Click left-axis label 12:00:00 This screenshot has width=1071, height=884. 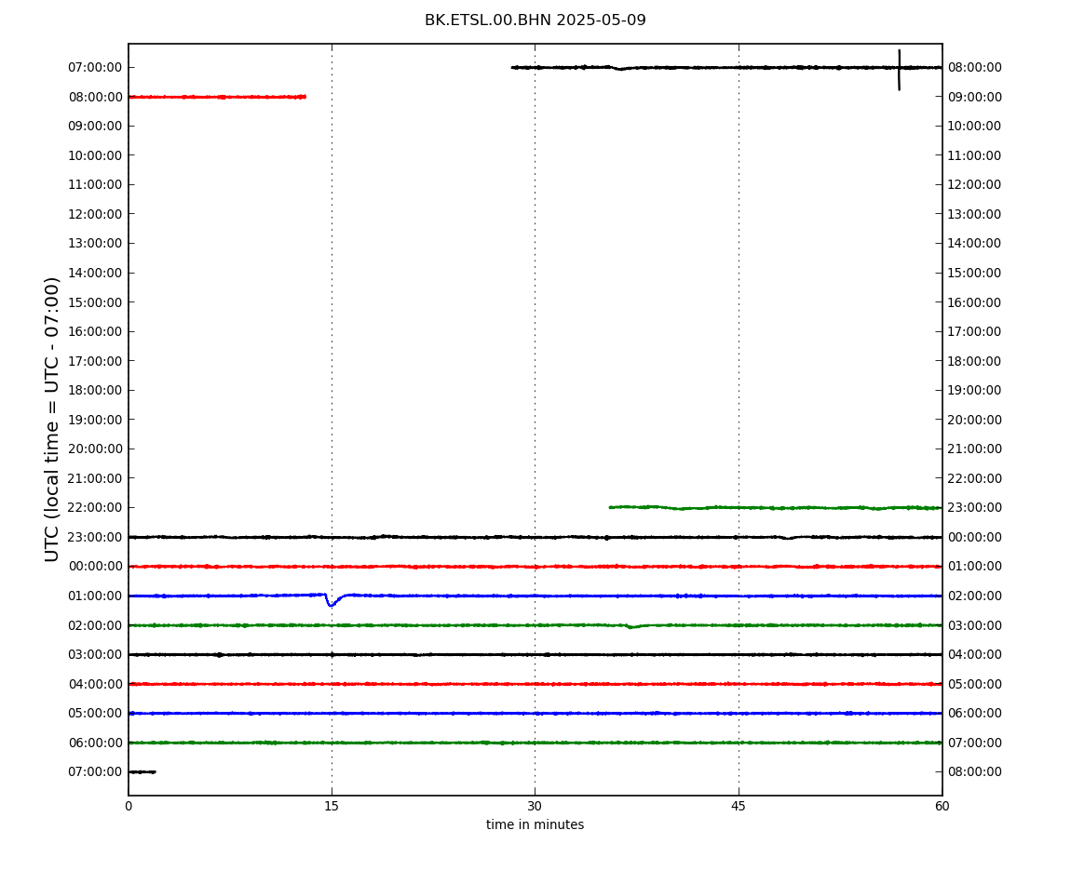[95, 214]
